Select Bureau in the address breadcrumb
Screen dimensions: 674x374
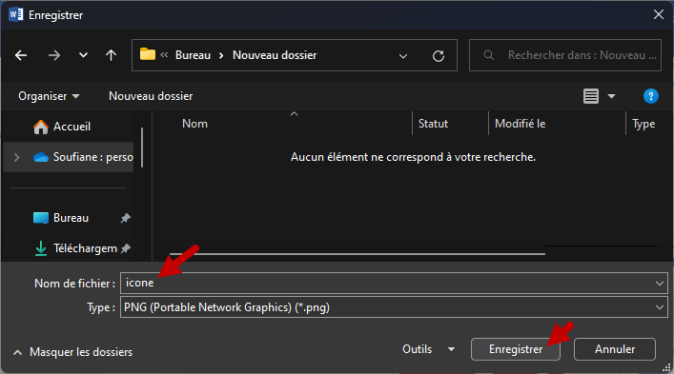pyautogui.click(x=193, y=55)
